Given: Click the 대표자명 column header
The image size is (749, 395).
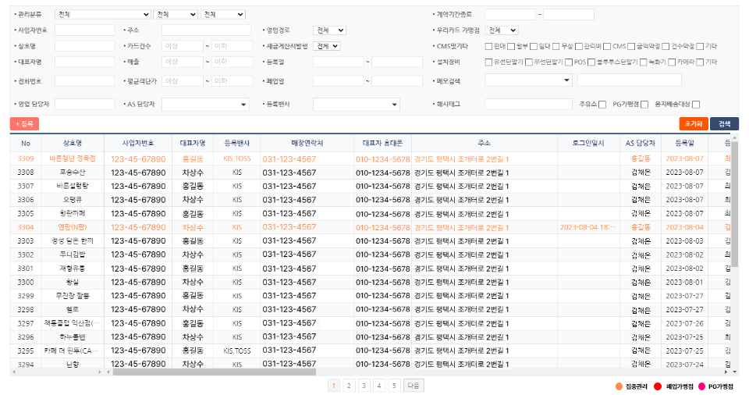Looking at the screenshot, I should coord(193,143).
